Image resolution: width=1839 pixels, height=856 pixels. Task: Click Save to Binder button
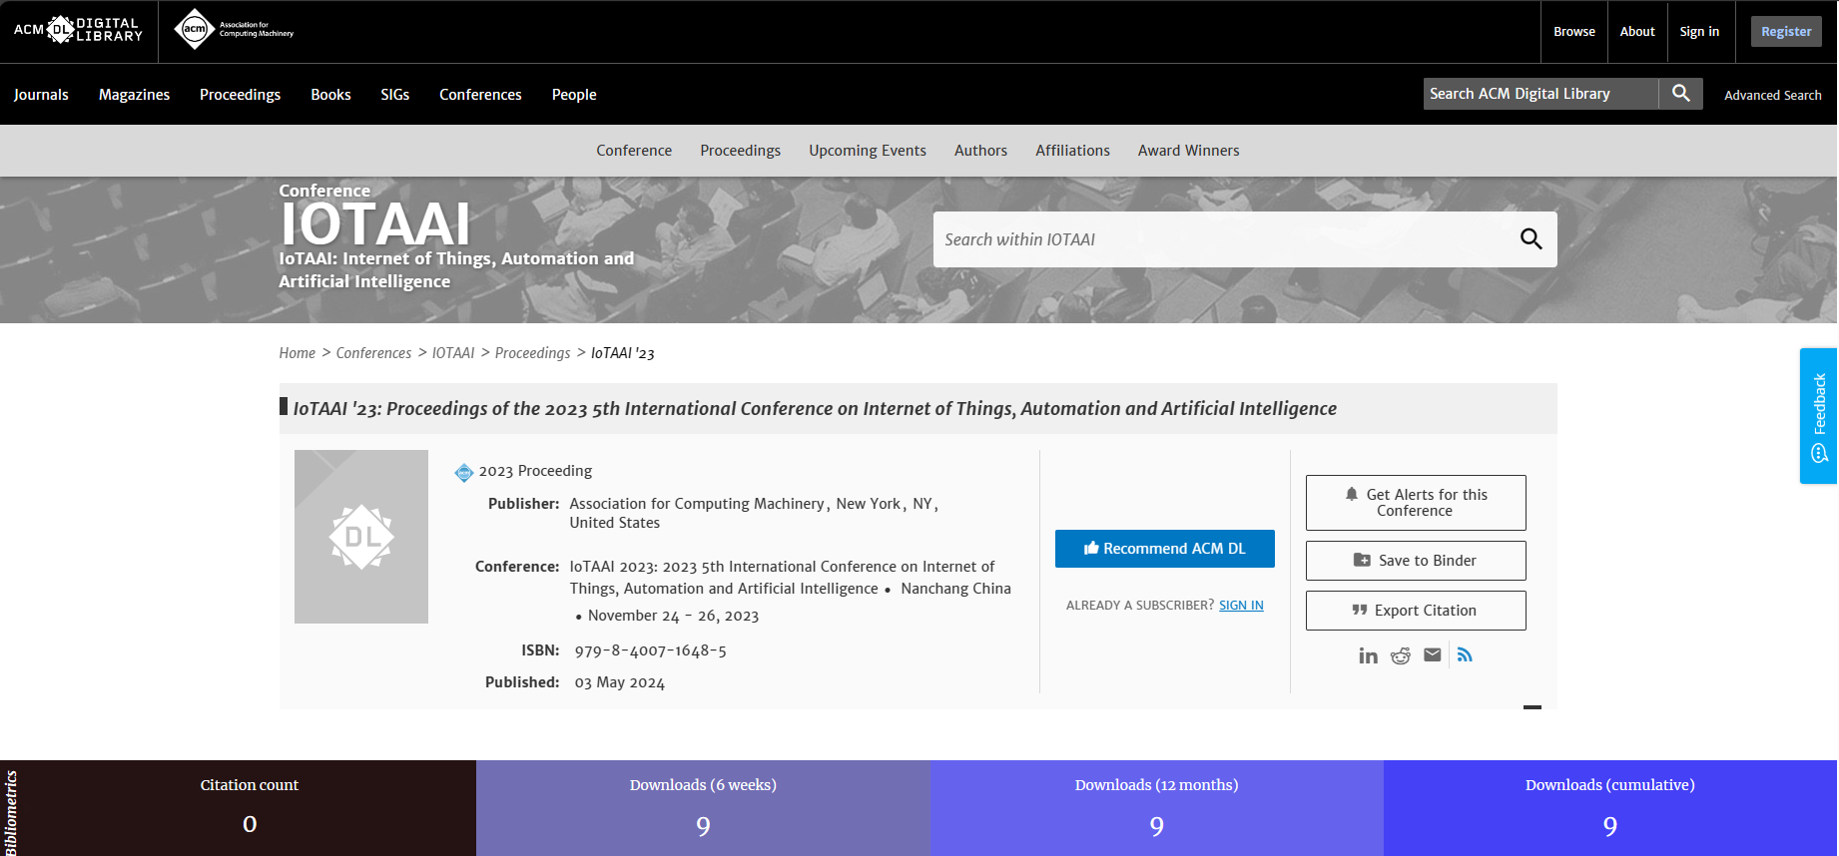pos(1416,561)
